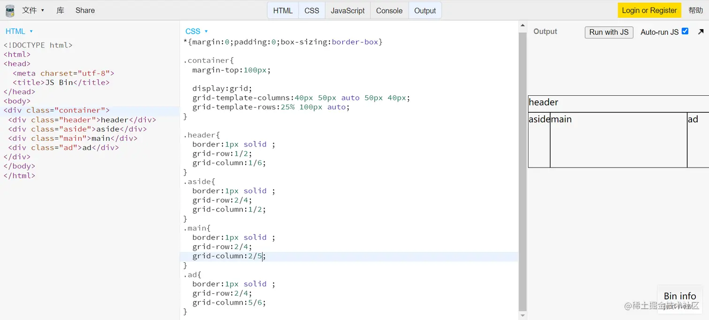709x320 pixels.
Task: Click the div class container line
Action: [56, 110]
